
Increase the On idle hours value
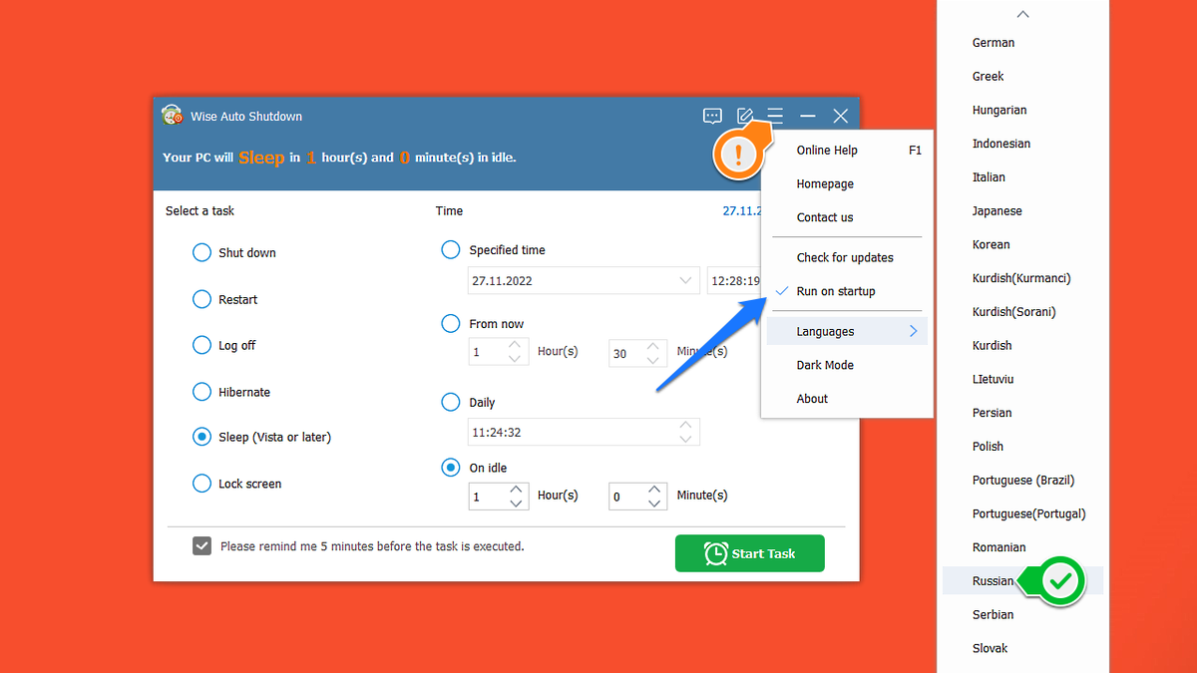(x=516, y=490)
